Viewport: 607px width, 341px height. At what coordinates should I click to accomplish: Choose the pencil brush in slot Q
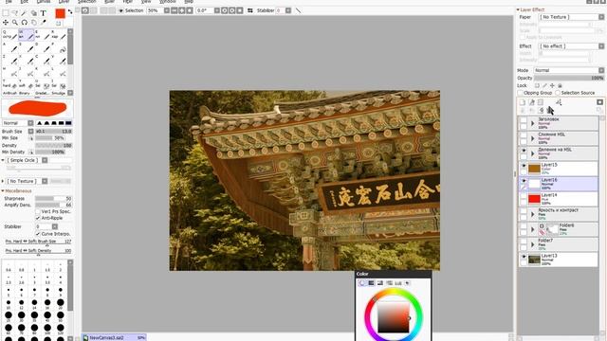(9, 35)
